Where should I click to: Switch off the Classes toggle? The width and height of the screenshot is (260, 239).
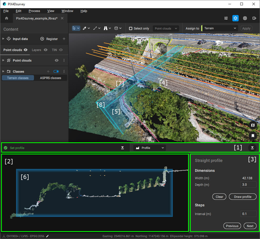tap(56, 71)
